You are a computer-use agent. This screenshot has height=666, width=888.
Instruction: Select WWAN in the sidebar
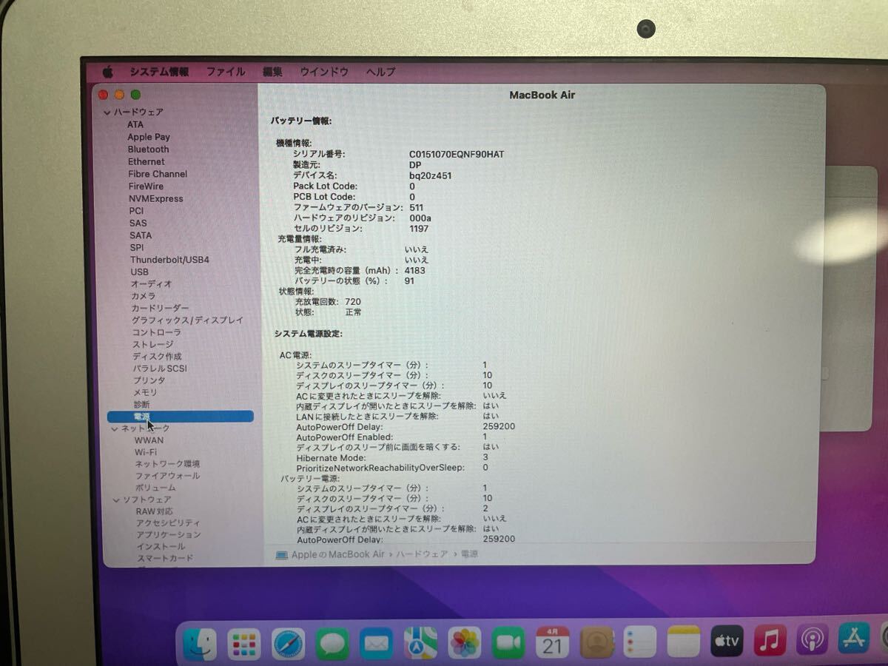(x=149, y=440)
